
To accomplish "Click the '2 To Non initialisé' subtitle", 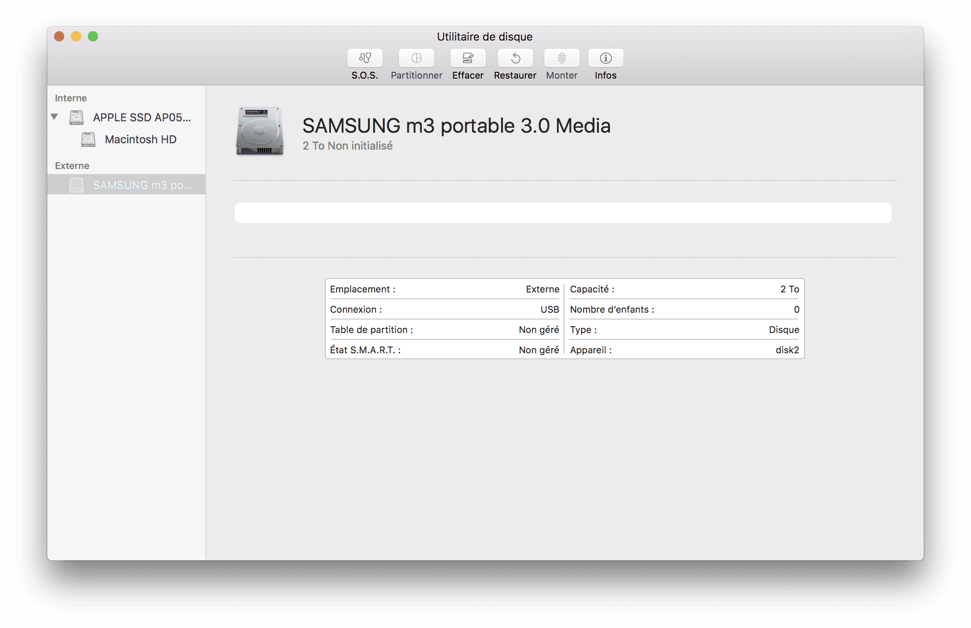I will coord(347,146).
